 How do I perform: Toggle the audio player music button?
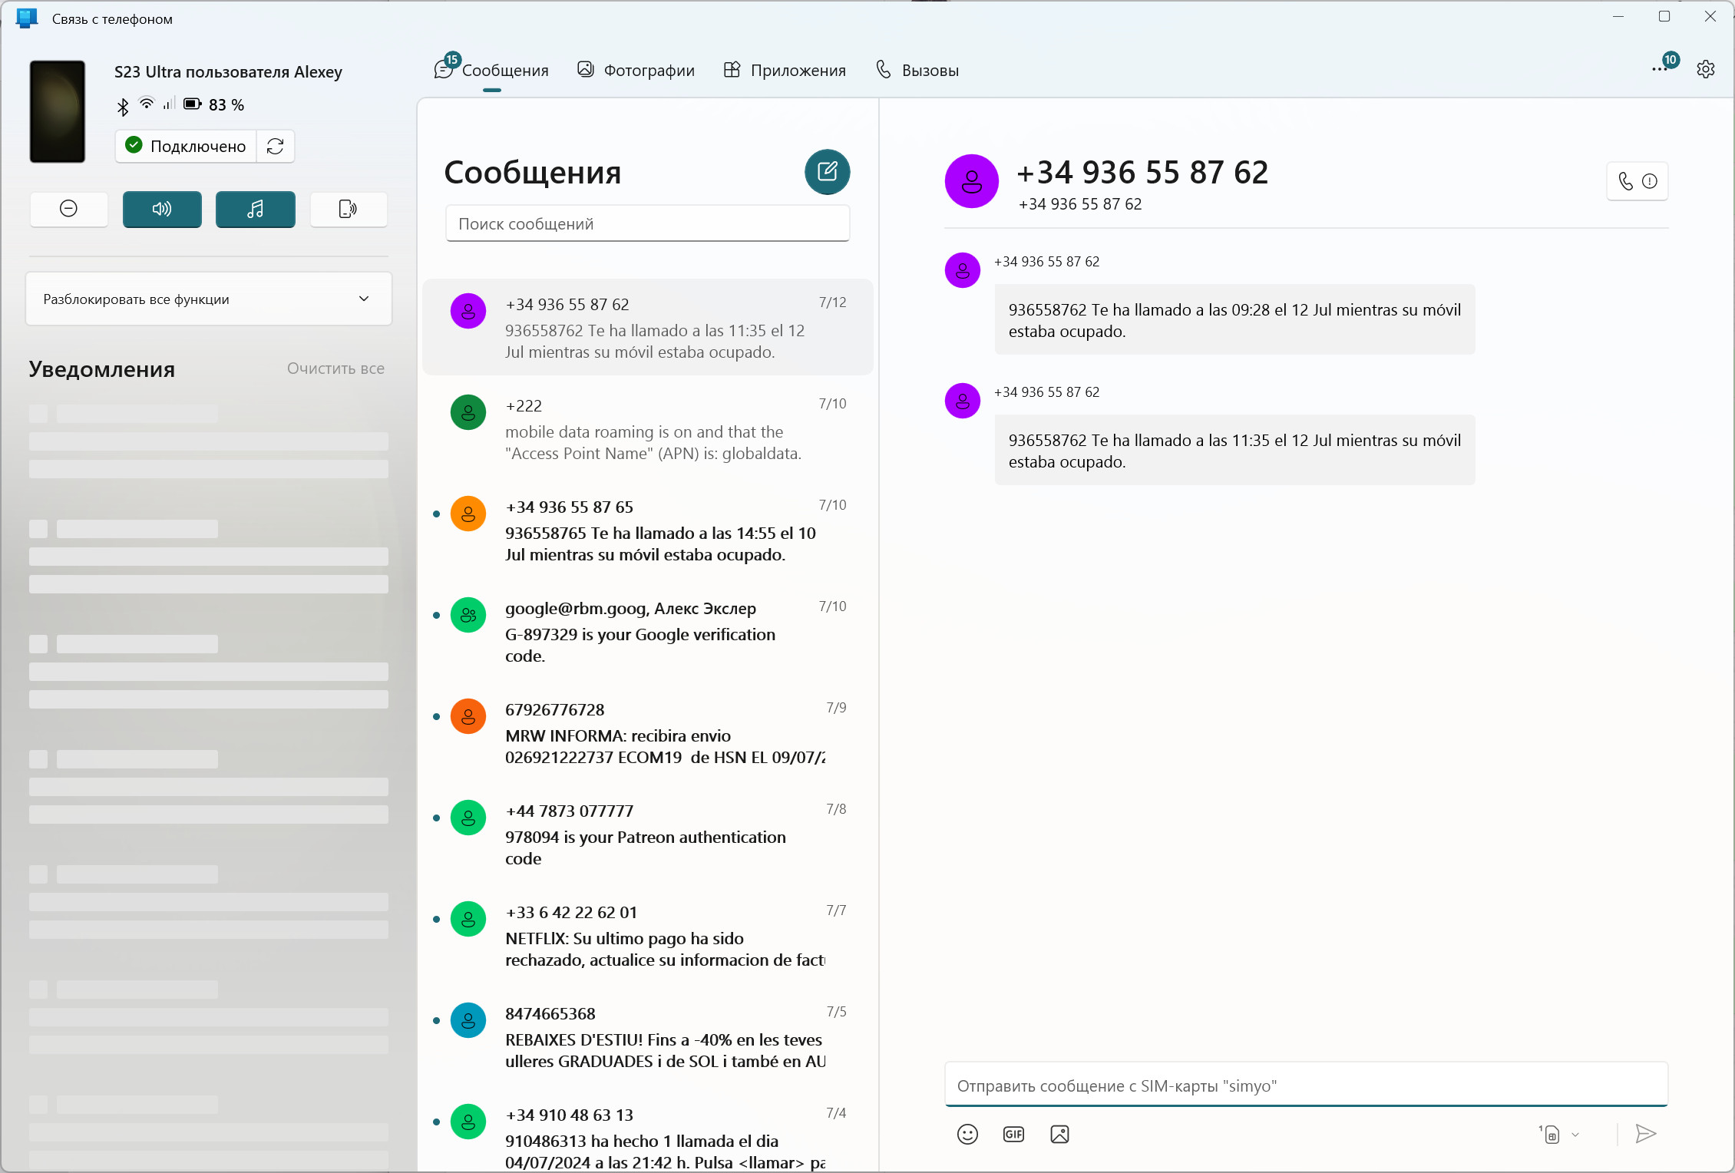coord(256,209)
